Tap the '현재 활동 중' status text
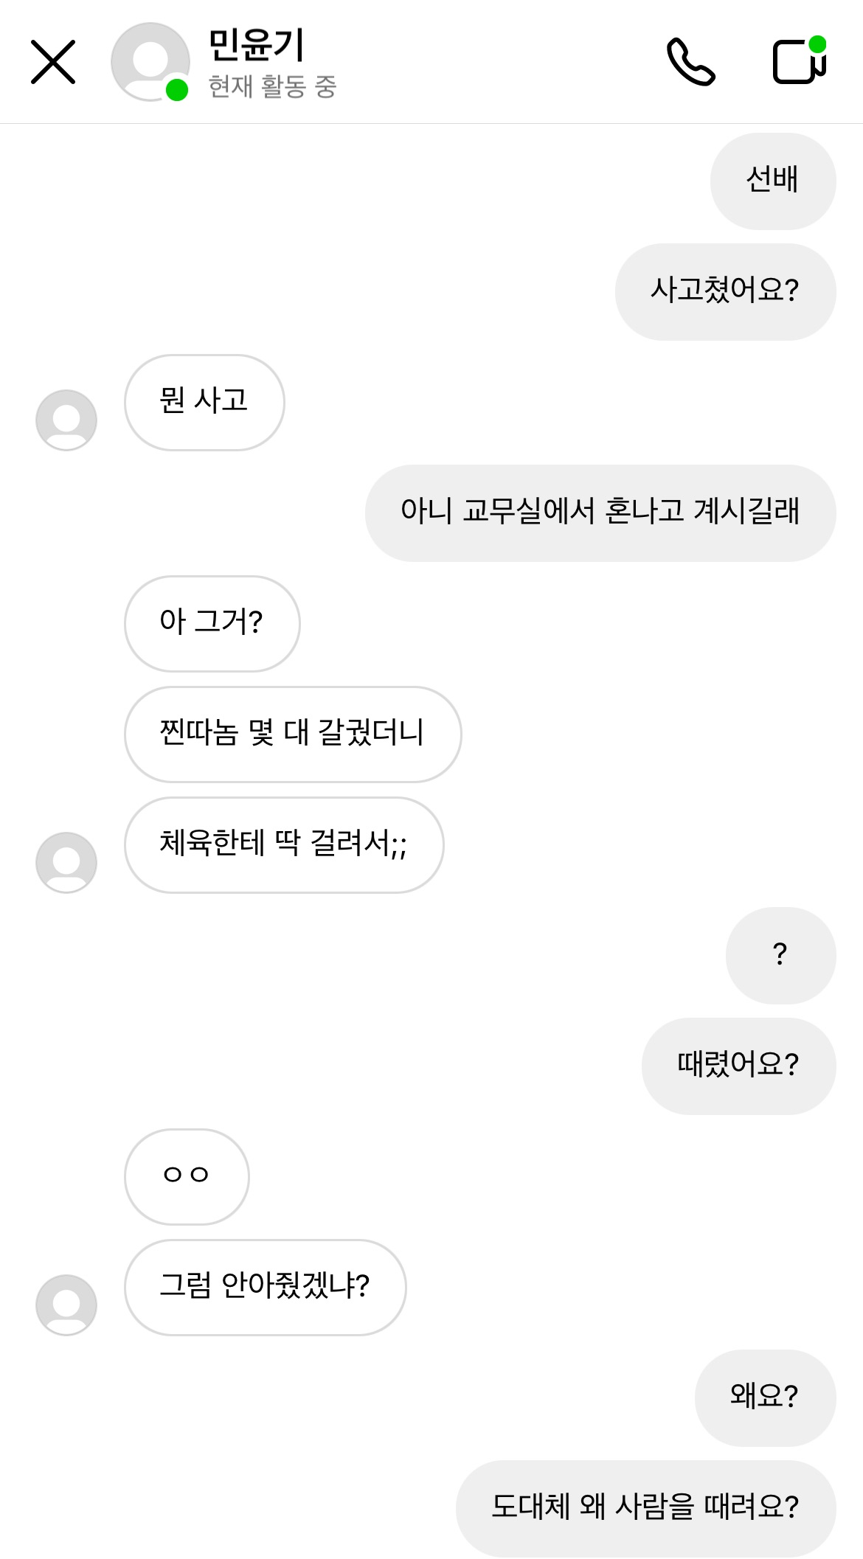 [x=272, y=87]
